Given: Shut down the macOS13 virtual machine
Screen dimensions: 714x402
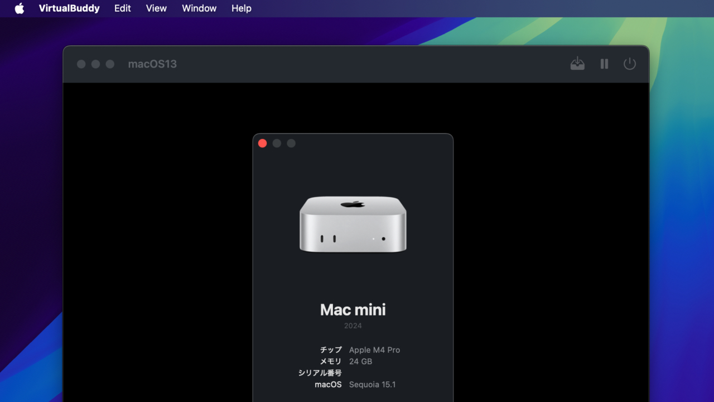Looking at the screenshot, I should (x=630, y=64).
